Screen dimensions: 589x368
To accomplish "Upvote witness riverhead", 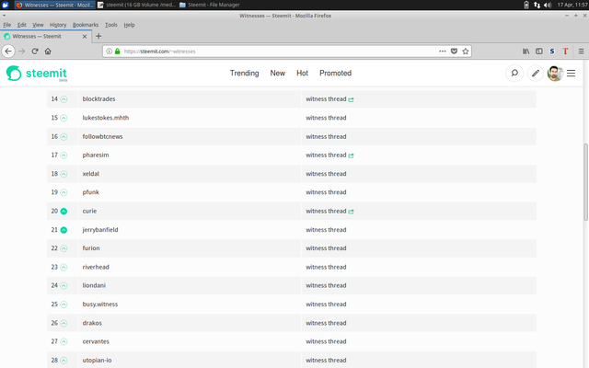I will click(64, 268).
